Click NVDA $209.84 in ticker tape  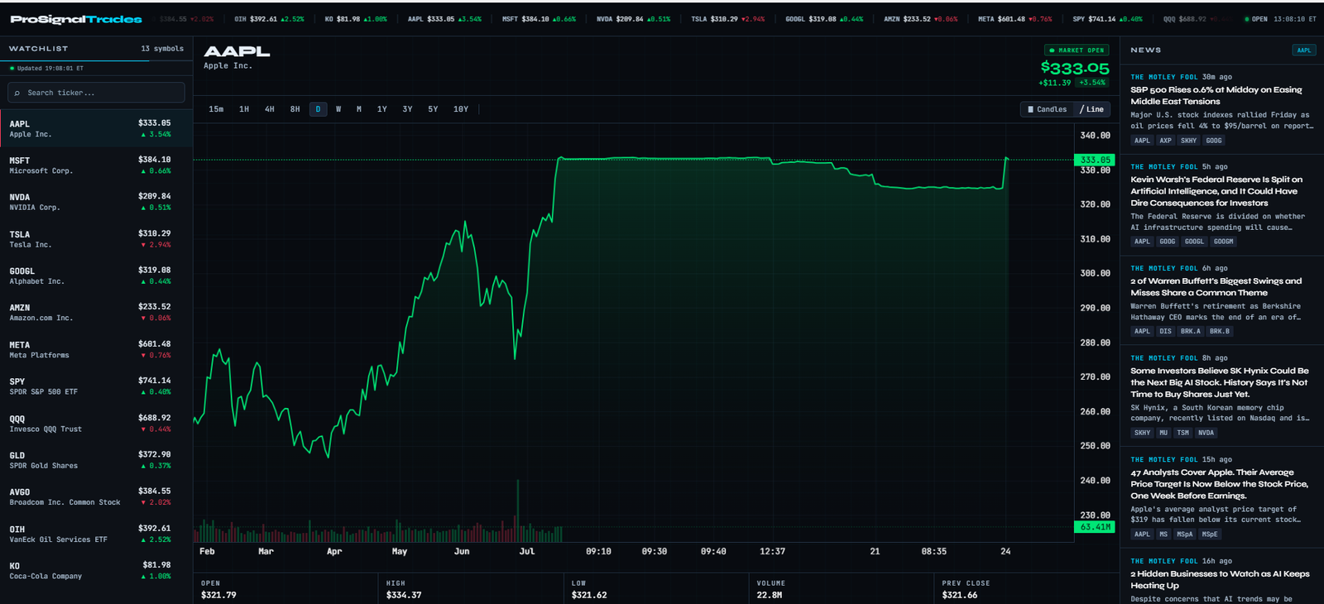[x=633, y=19]
